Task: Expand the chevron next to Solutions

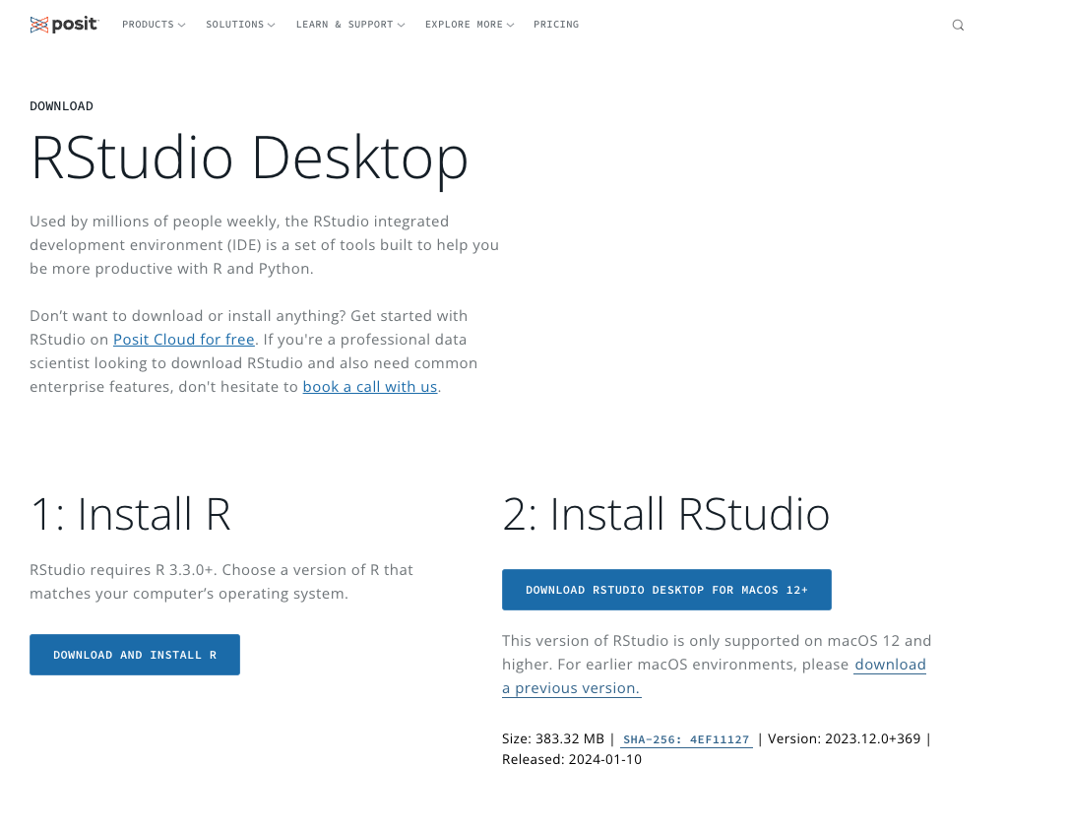Action: 272,26
